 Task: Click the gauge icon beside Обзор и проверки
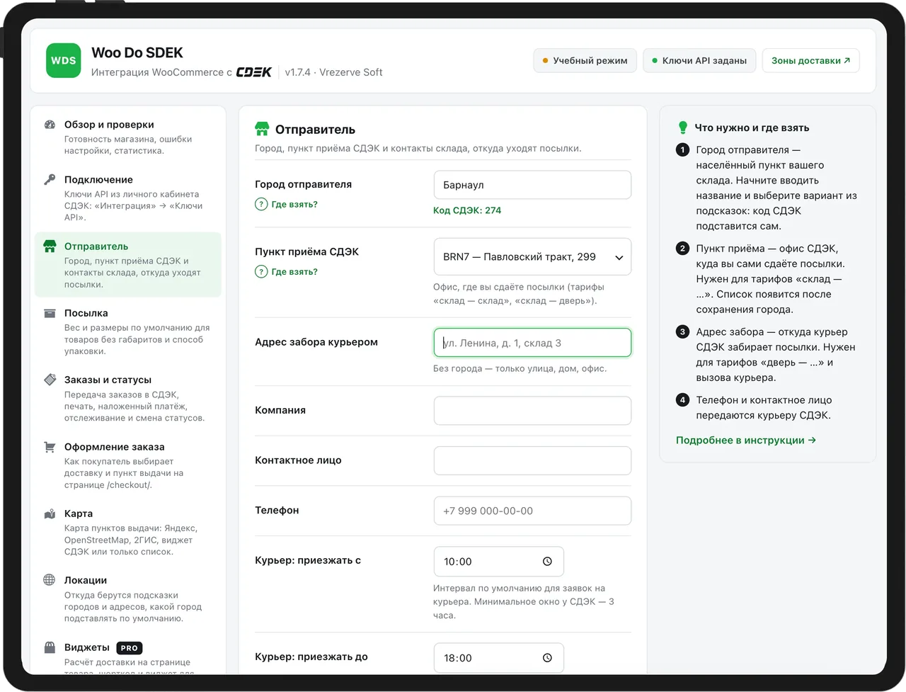tap(50, 125)
